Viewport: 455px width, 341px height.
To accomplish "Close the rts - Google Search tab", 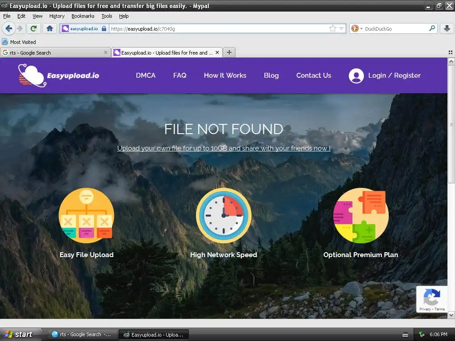I will click(x=106, y=52).
